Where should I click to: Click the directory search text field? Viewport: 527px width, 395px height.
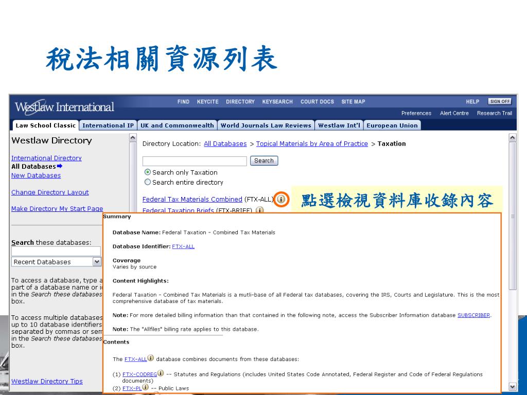[195, 161]
